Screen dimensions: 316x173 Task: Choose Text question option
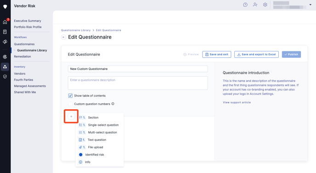click(x=100, y=140)
